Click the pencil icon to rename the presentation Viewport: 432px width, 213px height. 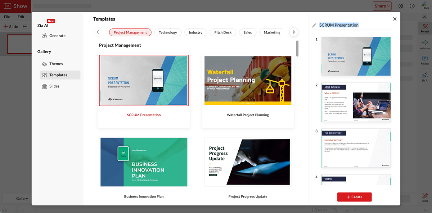[x=314, y=24]
